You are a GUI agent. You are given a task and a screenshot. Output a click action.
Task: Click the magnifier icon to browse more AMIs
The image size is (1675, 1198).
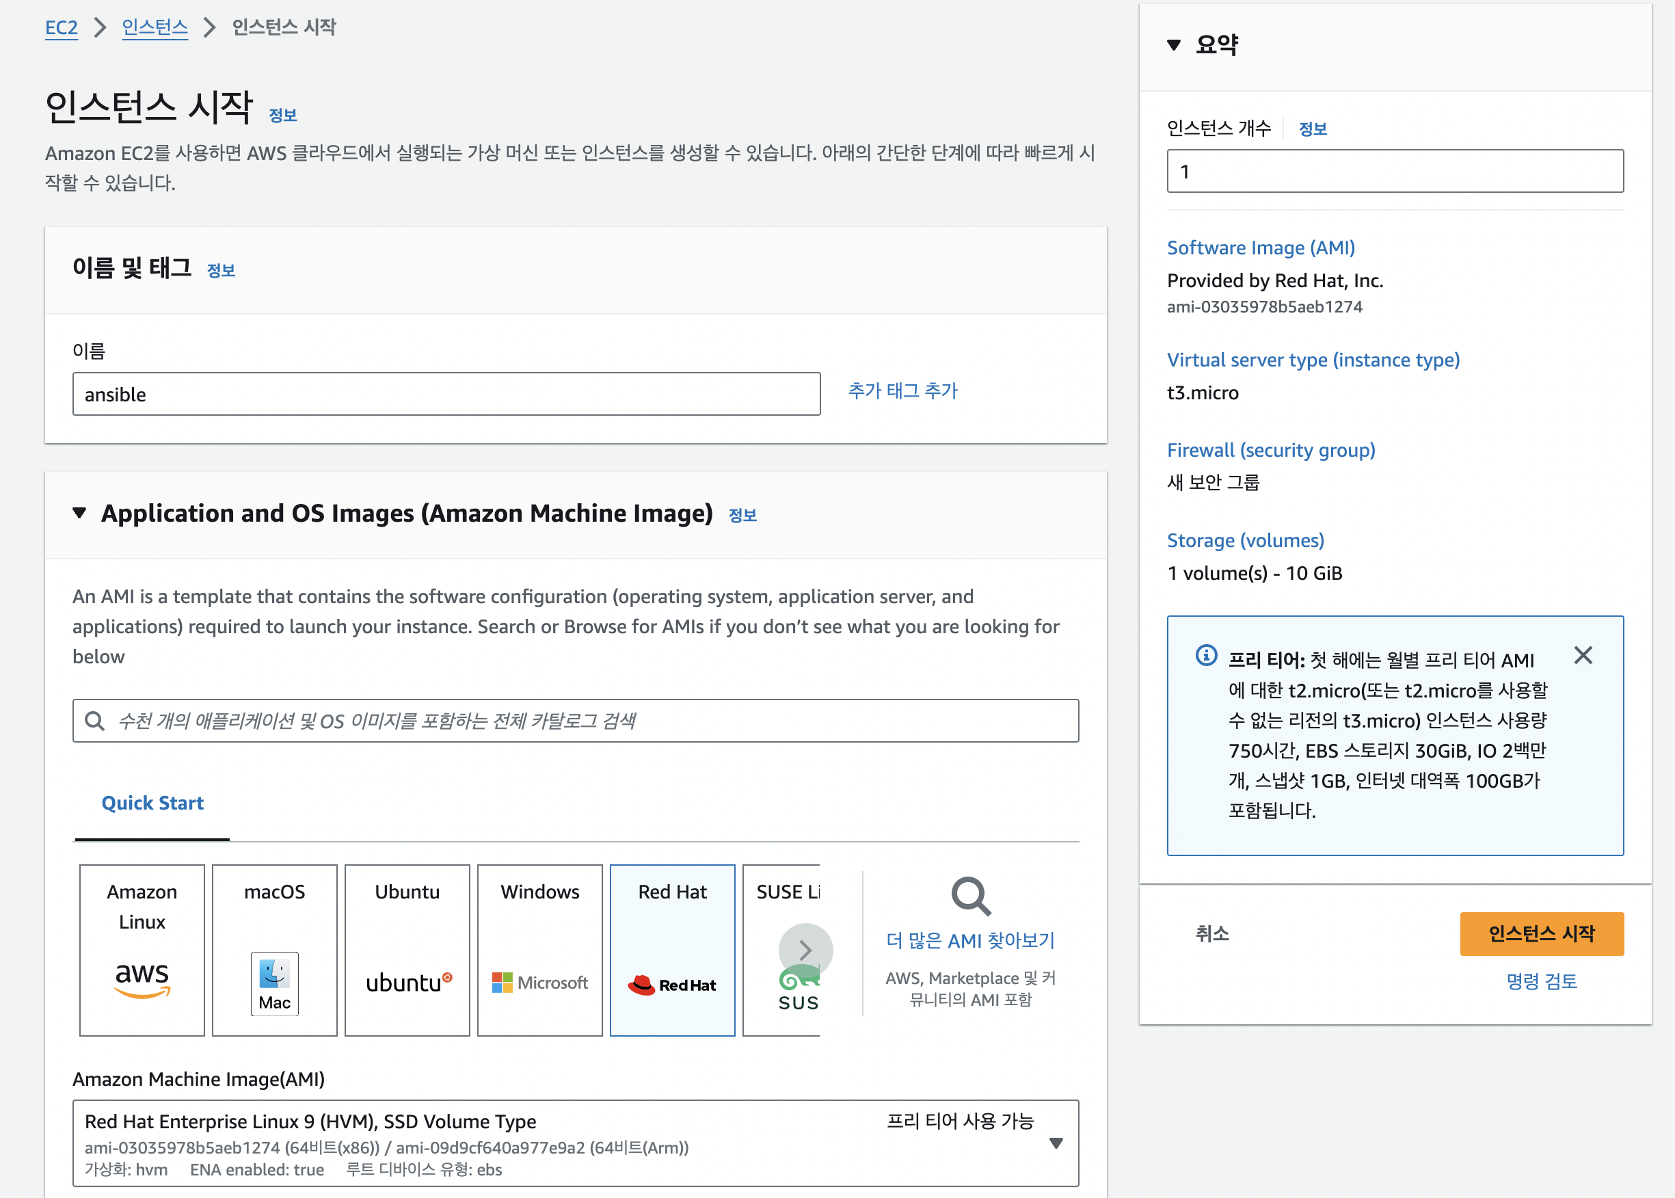pyautogui.click(x=970, y=896)
